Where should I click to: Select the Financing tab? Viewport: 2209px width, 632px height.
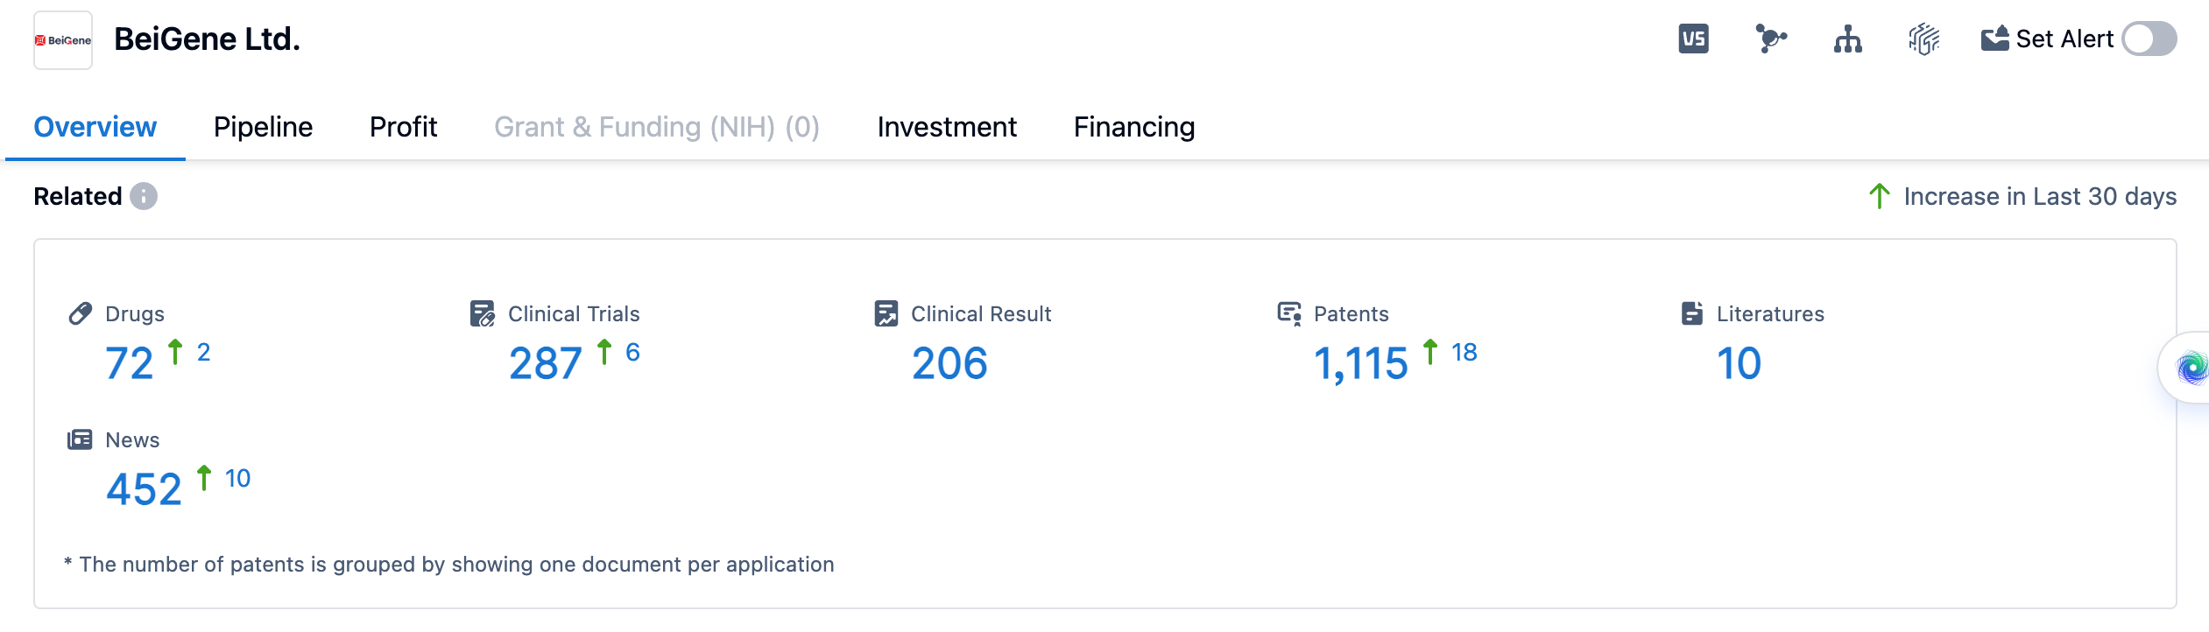[x=1134, y=127]
